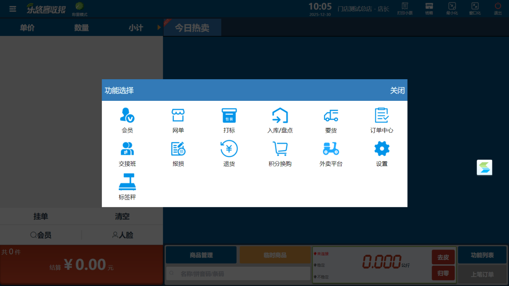Viewport: 509px width, 286px height.
Task: Switch to the 今日热卖 tab
Action: 192,27
